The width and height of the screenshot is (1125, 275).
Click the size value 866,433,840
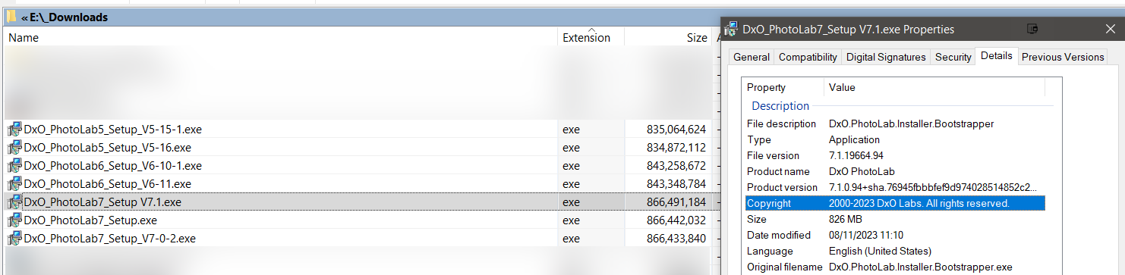coord(676,239)
